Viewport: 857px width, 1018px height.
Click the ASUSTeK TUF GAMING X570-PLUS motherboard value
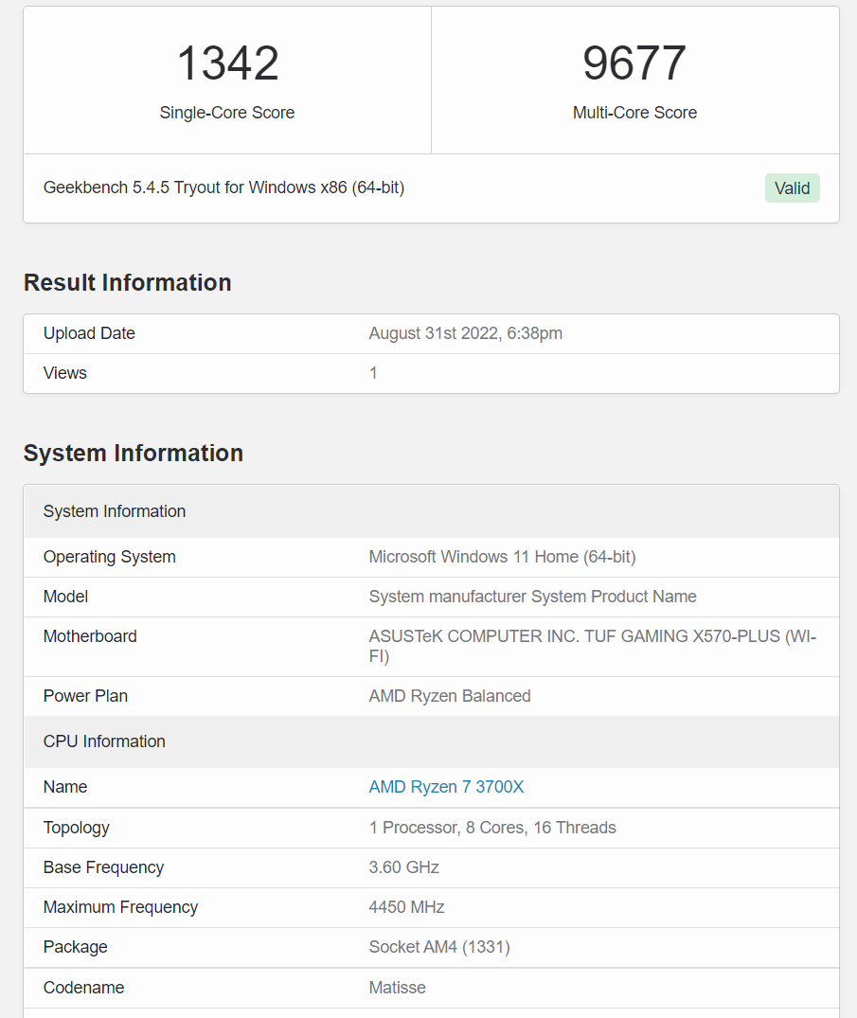coord(592,646)
